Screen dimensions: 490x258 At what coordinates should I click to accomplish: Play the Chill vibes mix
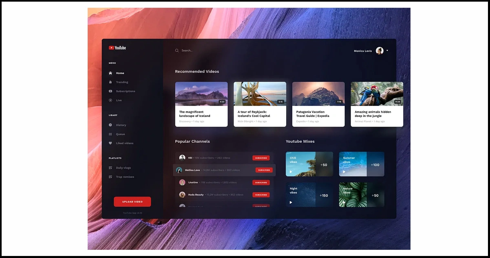pyautogui.click(x=291, y=172)
